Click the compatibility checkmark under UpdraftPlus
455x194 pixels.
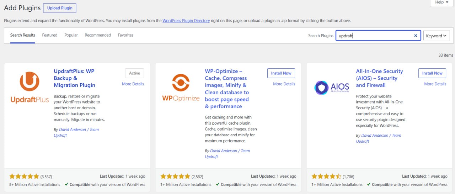point(67,184)
